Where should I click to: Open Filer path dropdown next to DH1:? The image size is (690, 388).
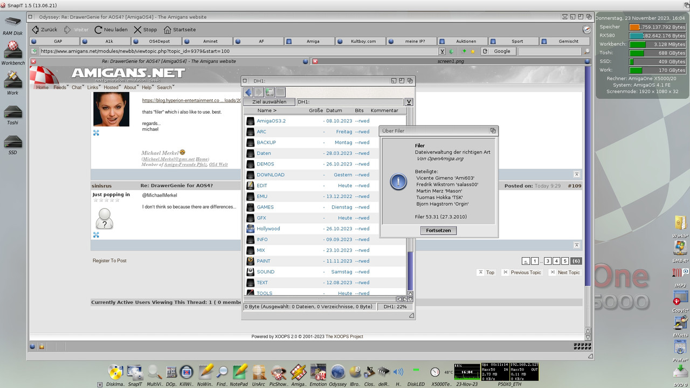click(x=409, y=102)
